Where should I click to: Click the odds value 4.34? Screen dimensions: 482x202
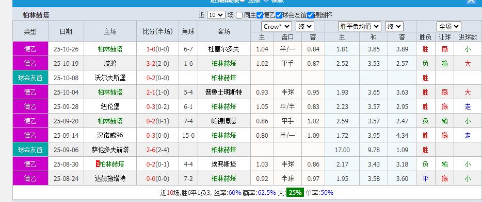[402, 135]
